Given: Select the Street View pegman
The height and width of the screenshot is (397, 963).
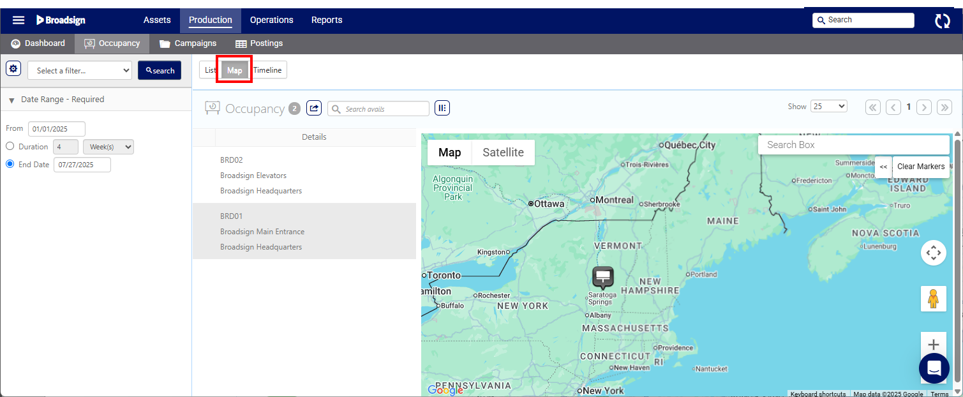Looking at the screenshot, I should tap(934, 299).
